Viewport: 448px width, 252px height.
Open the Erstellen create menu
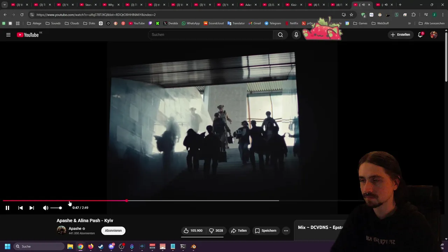[400, 35]
